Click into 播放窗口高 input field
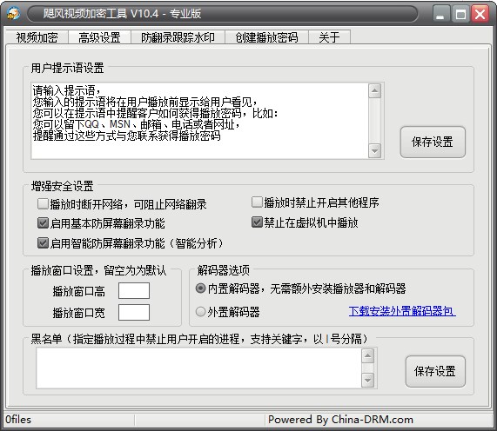 (134, 291)
